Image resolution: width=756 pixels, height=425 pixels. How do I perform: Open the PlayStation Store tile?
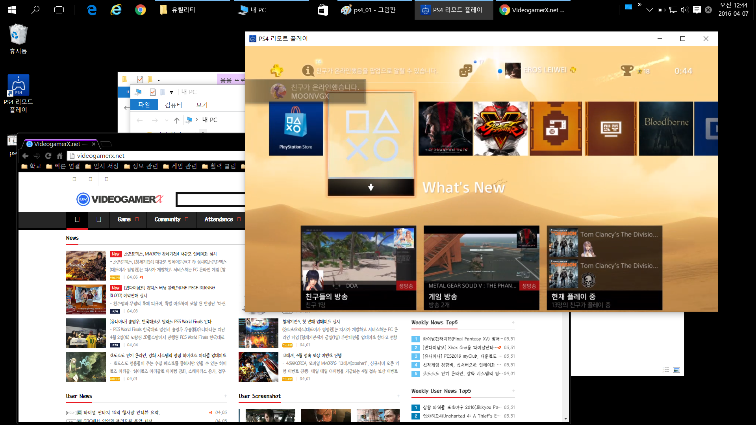pos(296,129)
